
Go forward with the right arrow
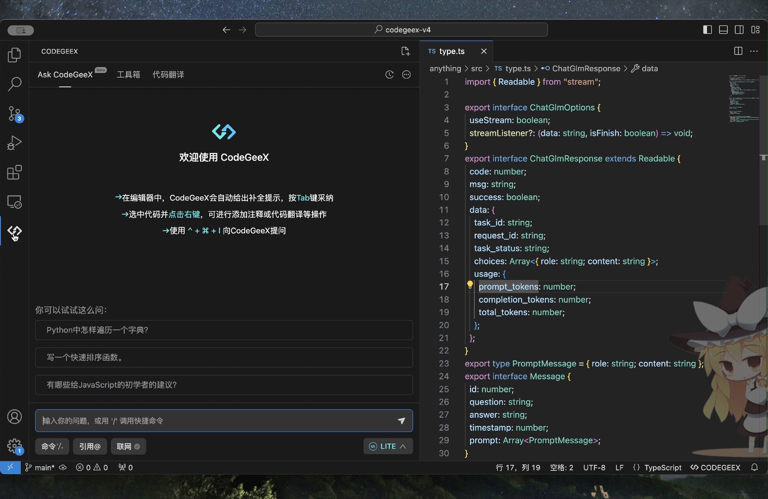click(x=242, y=30)
